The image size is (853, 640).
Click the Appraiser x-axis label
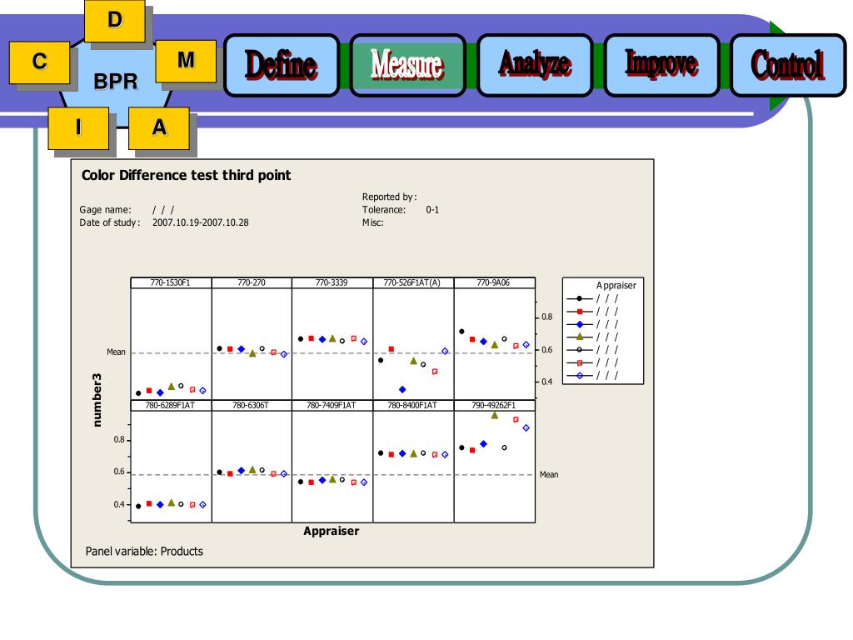[x=332, y=531]
